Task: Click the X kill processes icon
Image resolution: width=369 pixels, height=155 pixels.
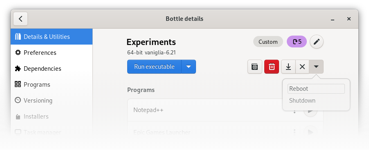Action: click(302, 67)
